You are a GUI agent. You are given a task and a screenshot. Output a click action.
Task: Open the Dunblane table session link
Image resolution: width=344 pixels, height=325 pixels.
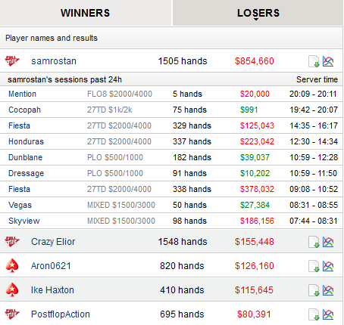tap(25, 157)
